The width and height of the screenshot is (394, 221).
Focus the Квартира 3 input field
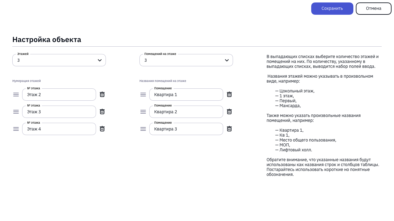[x=186, y=129]
